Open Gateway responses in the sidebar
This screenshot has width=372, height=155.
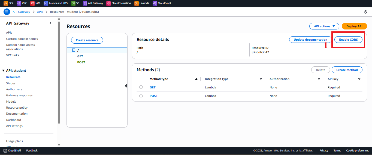(x=19, y=95)
